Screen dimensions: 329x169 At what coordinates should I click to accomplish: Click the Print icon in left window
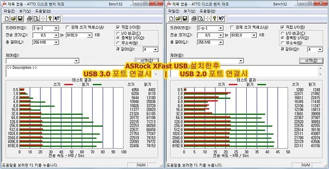click(x=30, y=19)
